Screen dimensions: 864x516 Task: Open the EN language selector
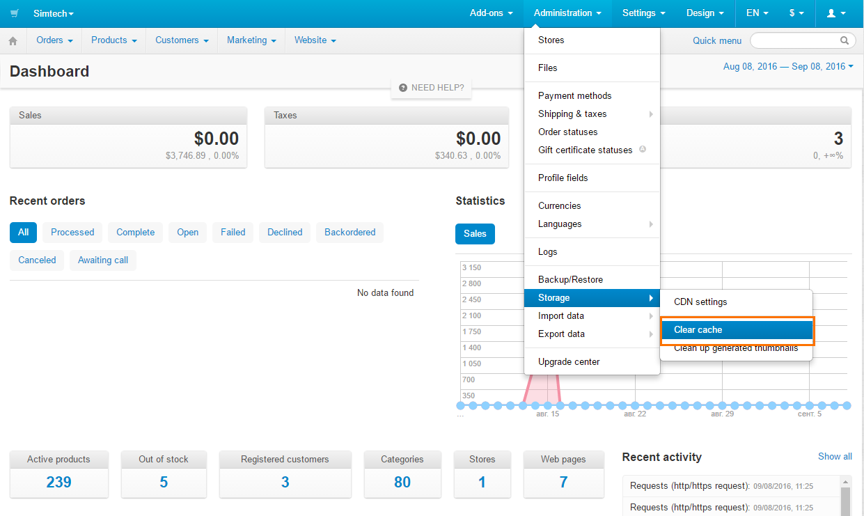click(757, 13)
